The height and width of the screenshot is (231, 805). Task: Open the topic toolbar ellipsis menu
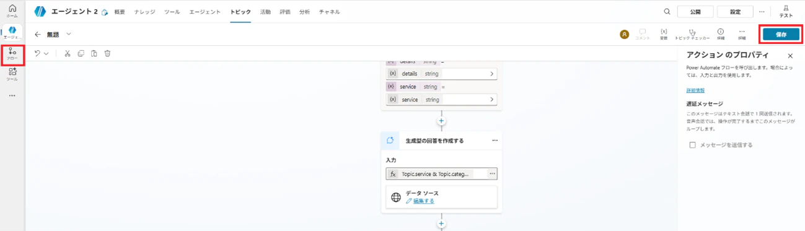click(x=742, y=35)
